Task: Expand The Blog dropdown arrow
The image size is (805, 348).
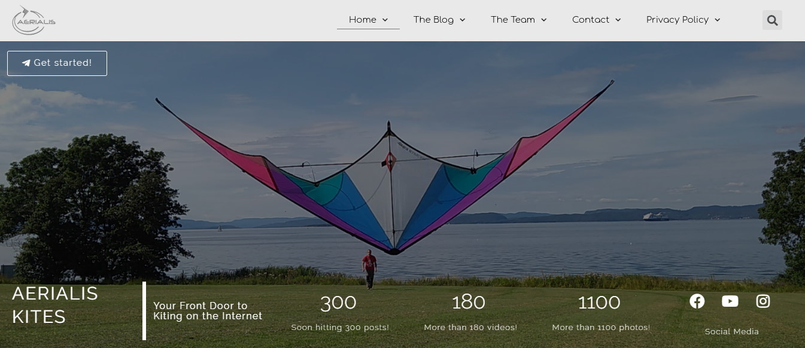Action: point(462,20)
